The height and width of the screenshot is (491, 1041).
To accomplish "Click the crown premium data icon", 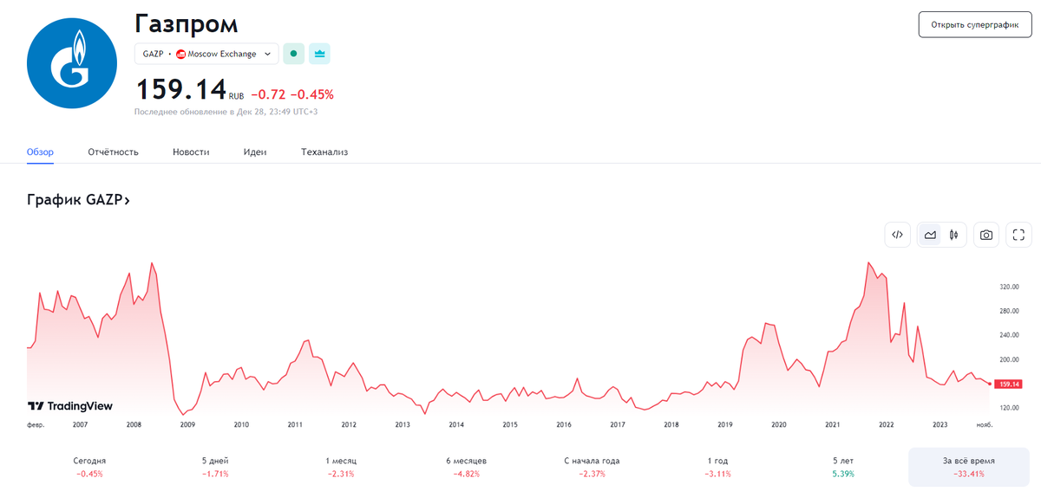I will [x=320, y=54].
